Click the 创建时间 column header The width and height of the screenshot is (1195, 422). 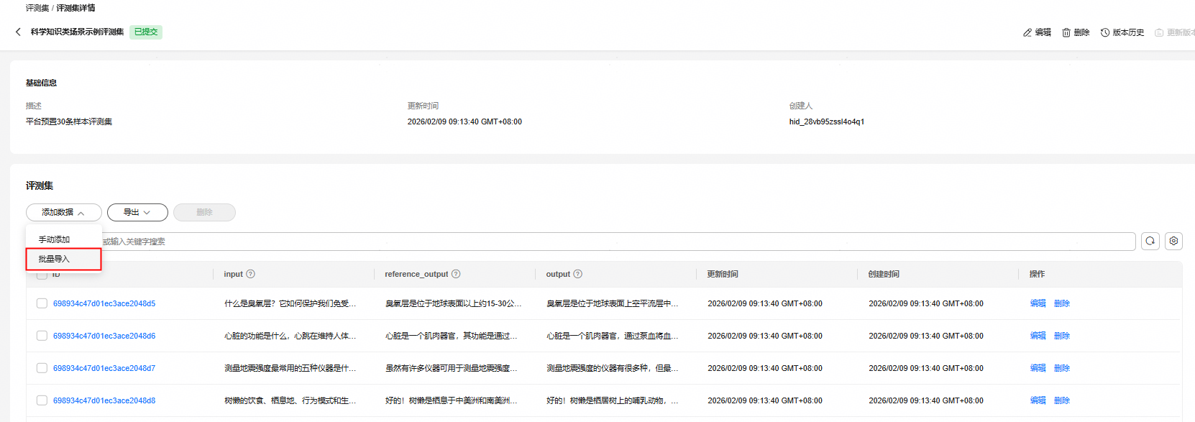pyautogui.click(x=884, y=274)
